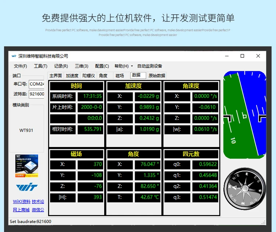
Task: Open the 配置(C) menu
Action: [102, 66]
